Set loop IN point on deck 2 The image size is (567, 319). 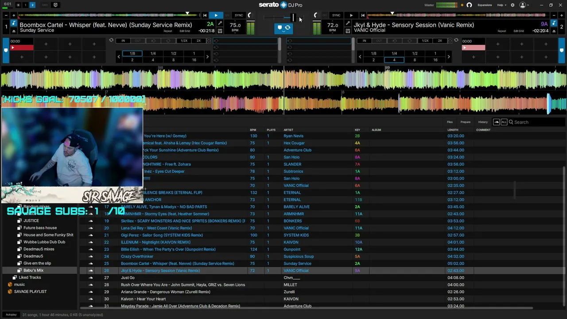tap(364, 41)
